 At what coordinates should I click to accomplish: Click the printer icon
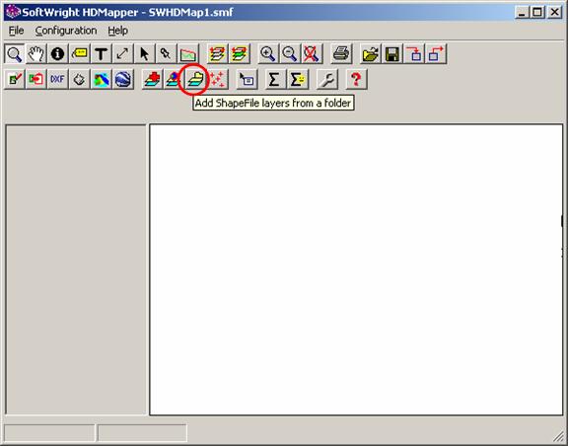click(341, 54)
